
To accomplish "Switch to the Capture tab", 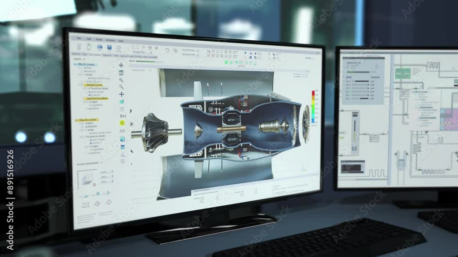I will (x=107, y=55).
